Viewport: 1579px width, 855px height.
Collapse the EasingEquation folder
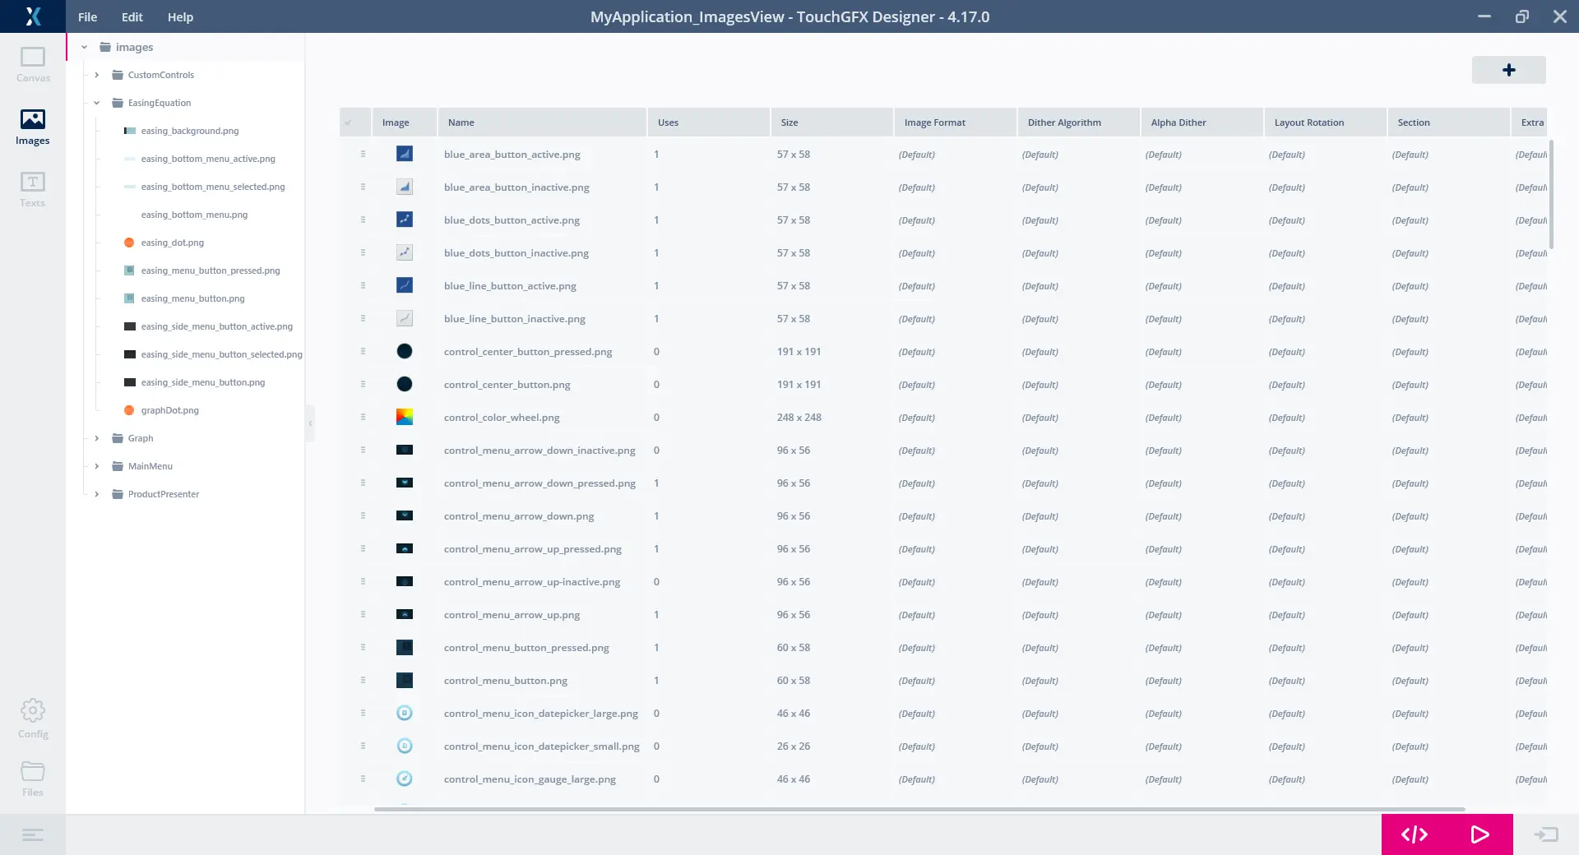click(97, 103)
